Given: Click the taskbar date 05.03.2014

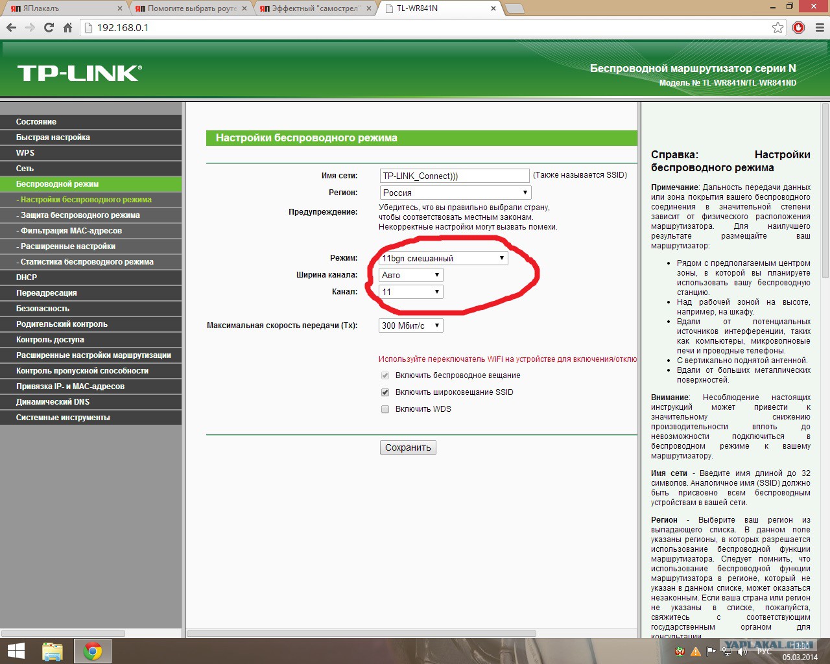Looking at the screenshot, I should 800,657.
